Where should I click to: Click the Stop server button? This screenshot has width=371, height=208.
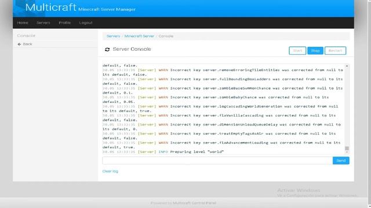(315, 50)
